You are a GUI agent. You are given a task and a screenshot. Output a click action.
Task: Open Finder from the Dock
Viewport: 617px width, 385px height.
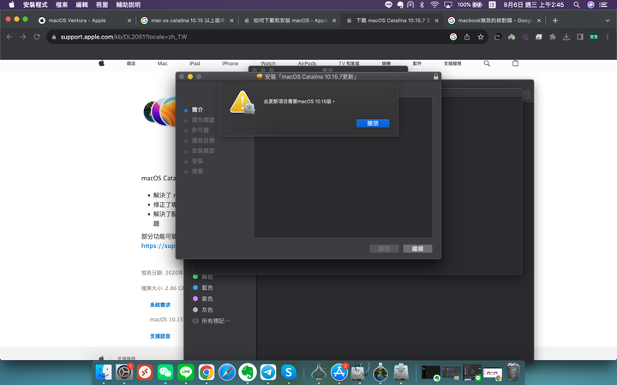[x=104, y=371]
